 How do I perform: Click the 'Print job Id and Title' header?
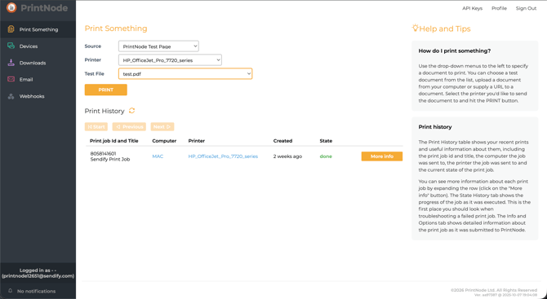tap(114, 141)
